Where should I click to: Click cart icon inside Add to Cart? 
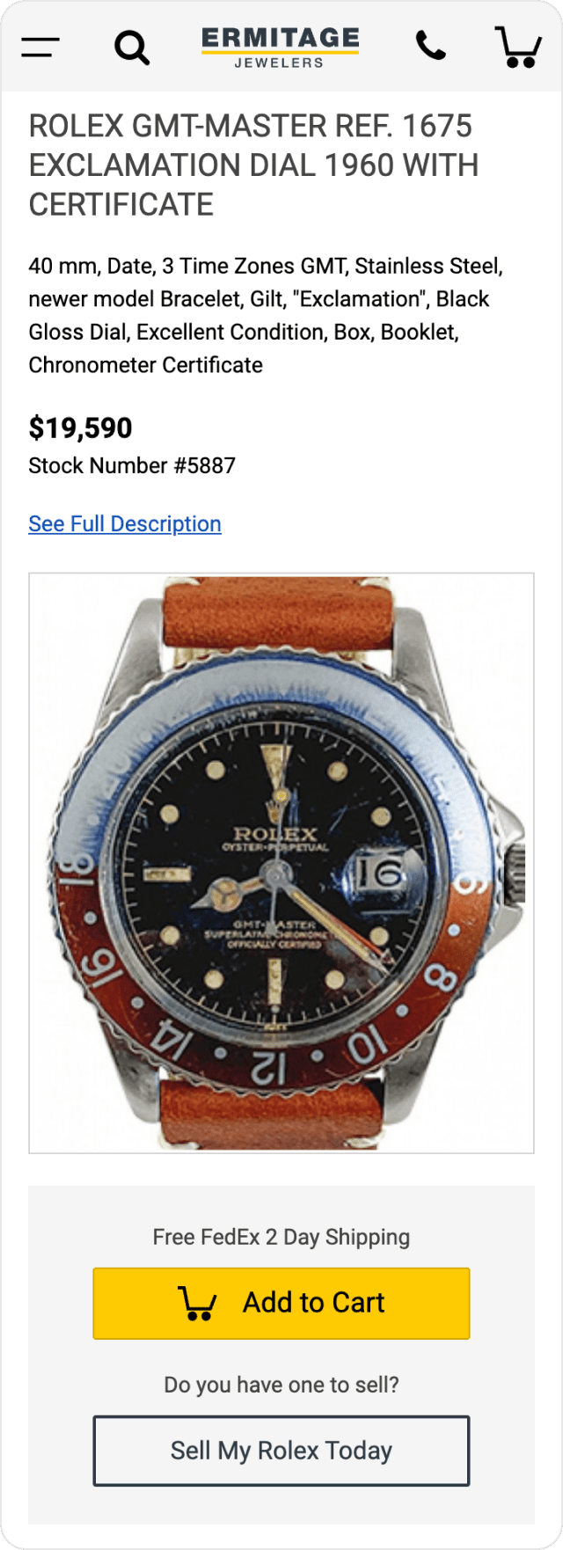(198, 1303)
